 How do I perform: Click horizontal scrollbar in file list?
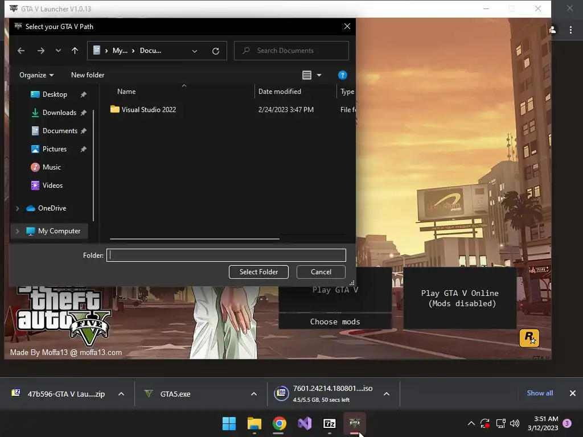(x=195, y=239)
